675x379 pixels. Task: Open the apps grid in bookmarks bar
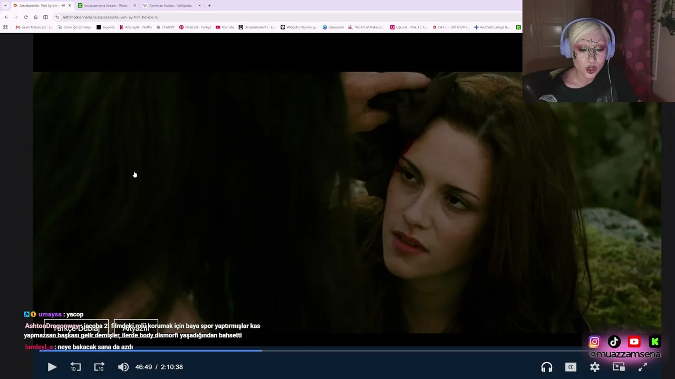(x=5, y=27)
